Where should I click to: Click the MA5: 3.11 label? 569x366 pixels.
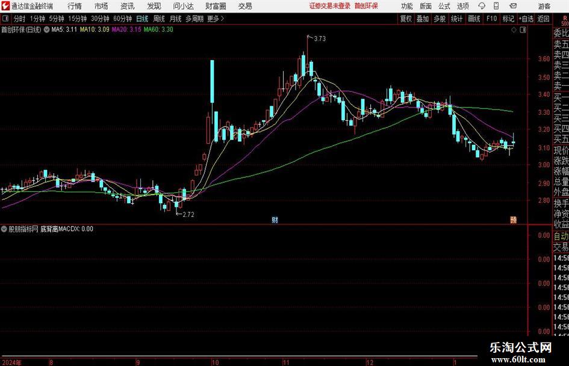64,29
